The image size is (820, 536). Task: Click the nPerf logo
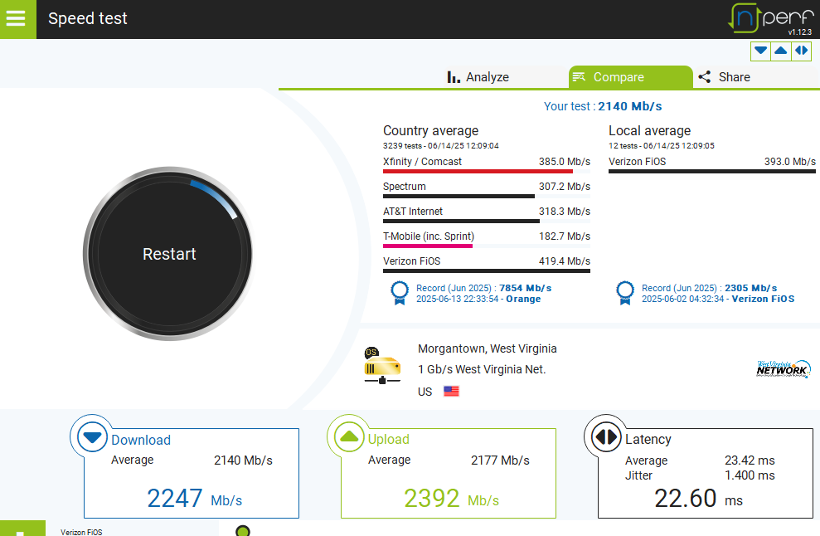[x=771, y=18]
